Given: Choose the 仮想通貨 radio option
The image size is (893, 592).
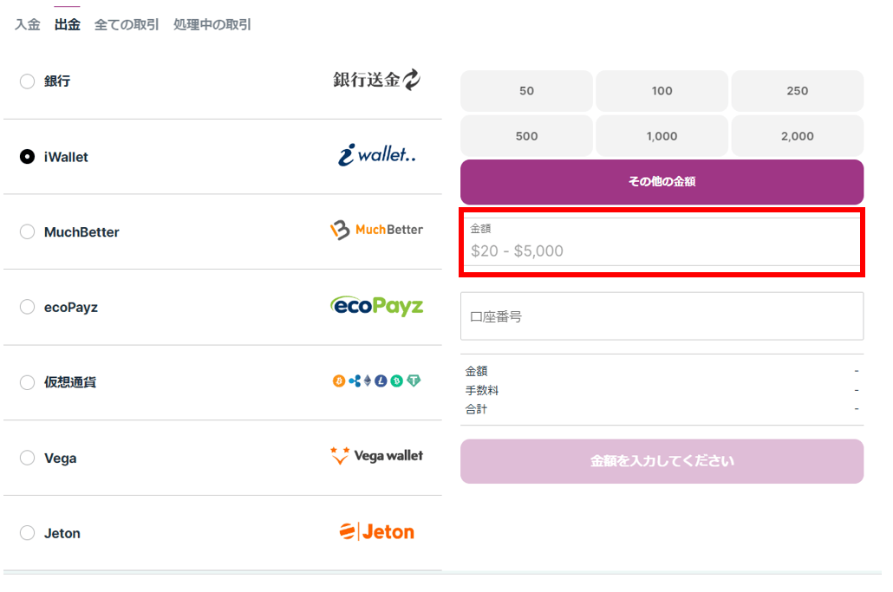Looking at the screenshot, I should click(x=27, y=382).
